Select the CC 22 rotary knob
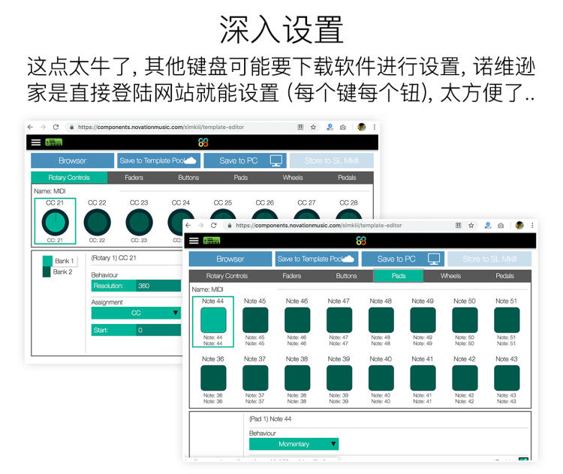 coord(98,222)
